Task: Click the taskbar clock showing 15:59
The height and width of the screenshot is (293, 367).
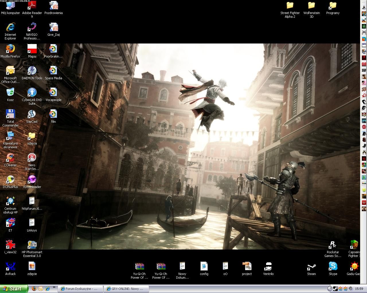Action: click(359, 289)
